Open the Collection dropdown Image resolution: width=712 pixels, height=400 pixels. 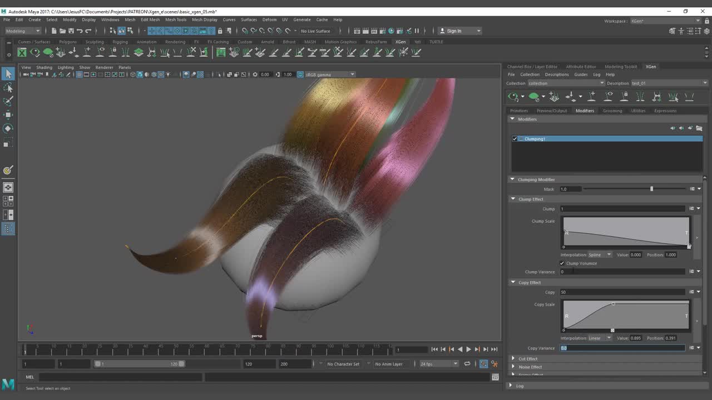coord(566,83)
